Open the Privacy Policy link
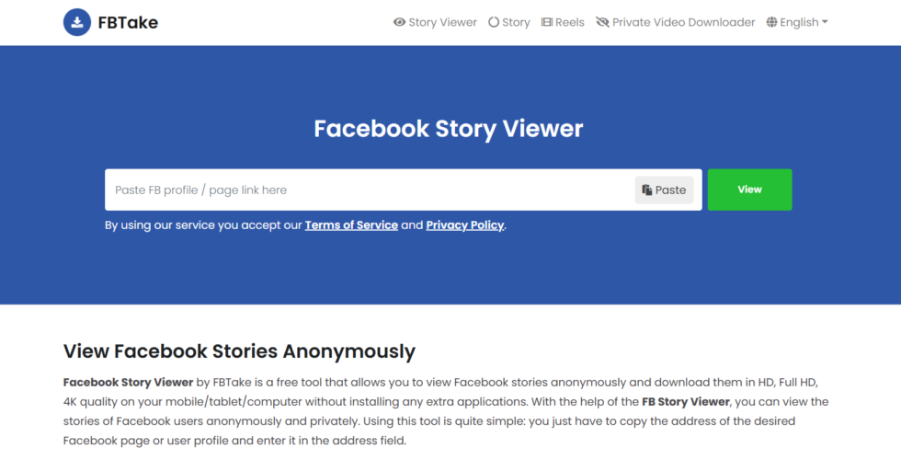The image size is (901, 460). [x=465, y=225]
